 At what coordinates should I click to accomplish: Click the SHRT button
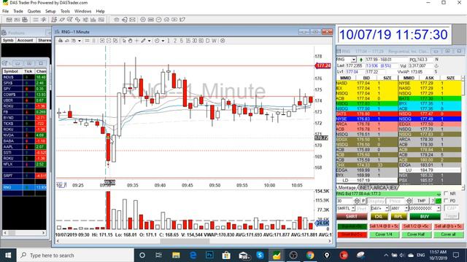pyautogui.click(x=352, y=217)
